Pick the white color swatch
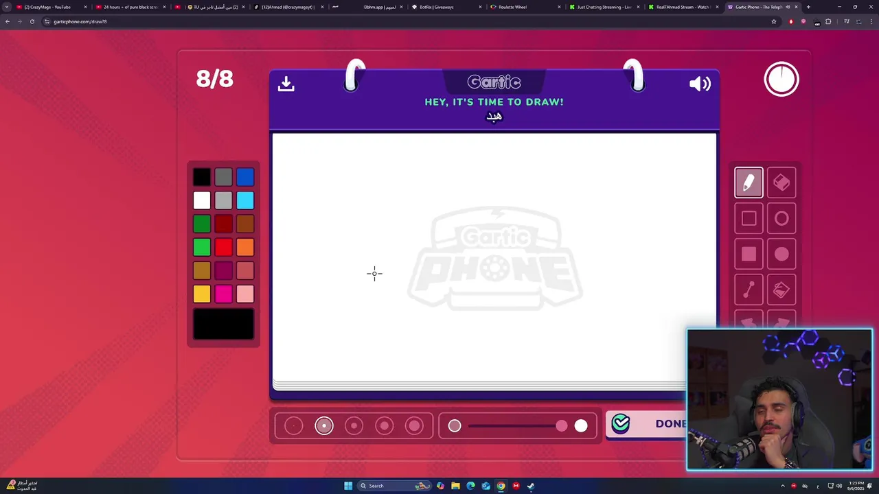 [x=202, y=200]
